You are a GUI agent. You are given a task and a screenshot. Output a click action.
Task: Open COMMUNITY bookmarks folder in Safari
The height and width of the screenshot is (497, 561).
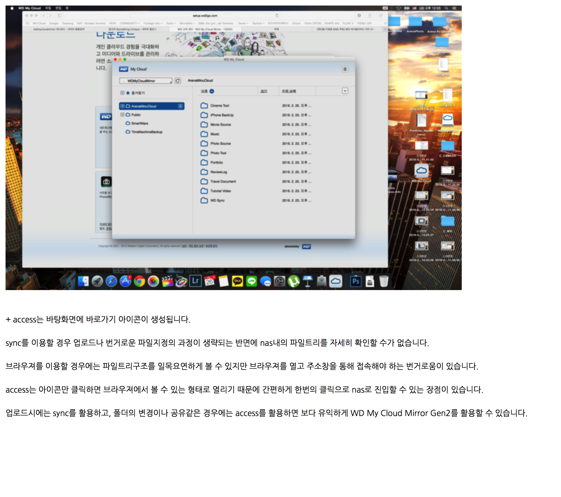(x=130, y=23)
